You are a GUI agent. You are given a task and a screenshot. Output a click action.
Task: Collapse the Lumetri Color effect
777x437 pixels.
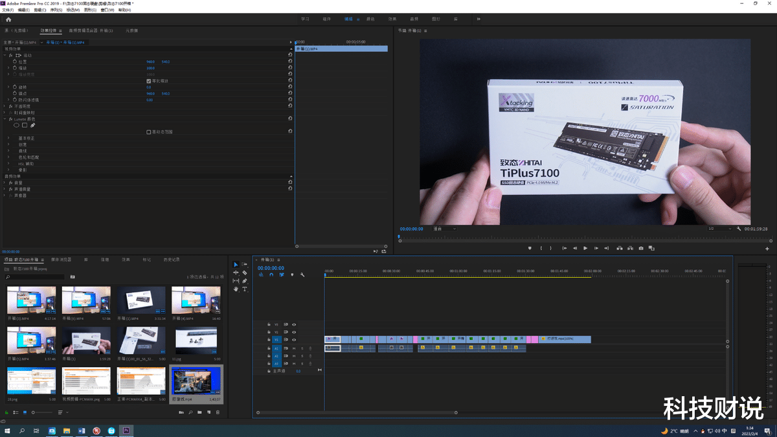tap(4, 118)
